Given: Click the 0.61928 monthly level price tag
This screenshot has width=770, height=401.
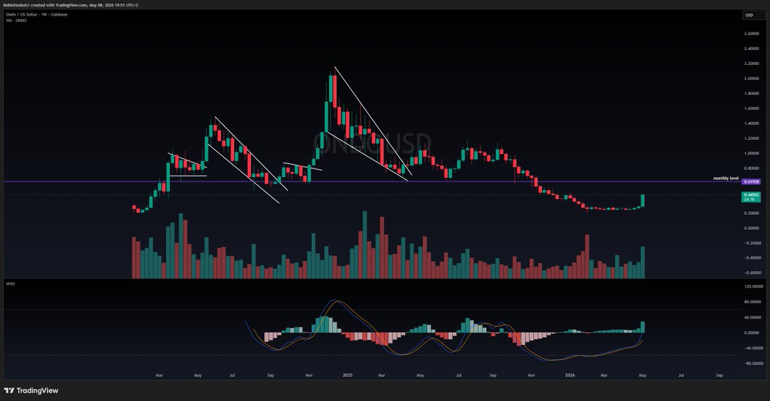Looking at the screenshot, I should [x=751, y=182].
